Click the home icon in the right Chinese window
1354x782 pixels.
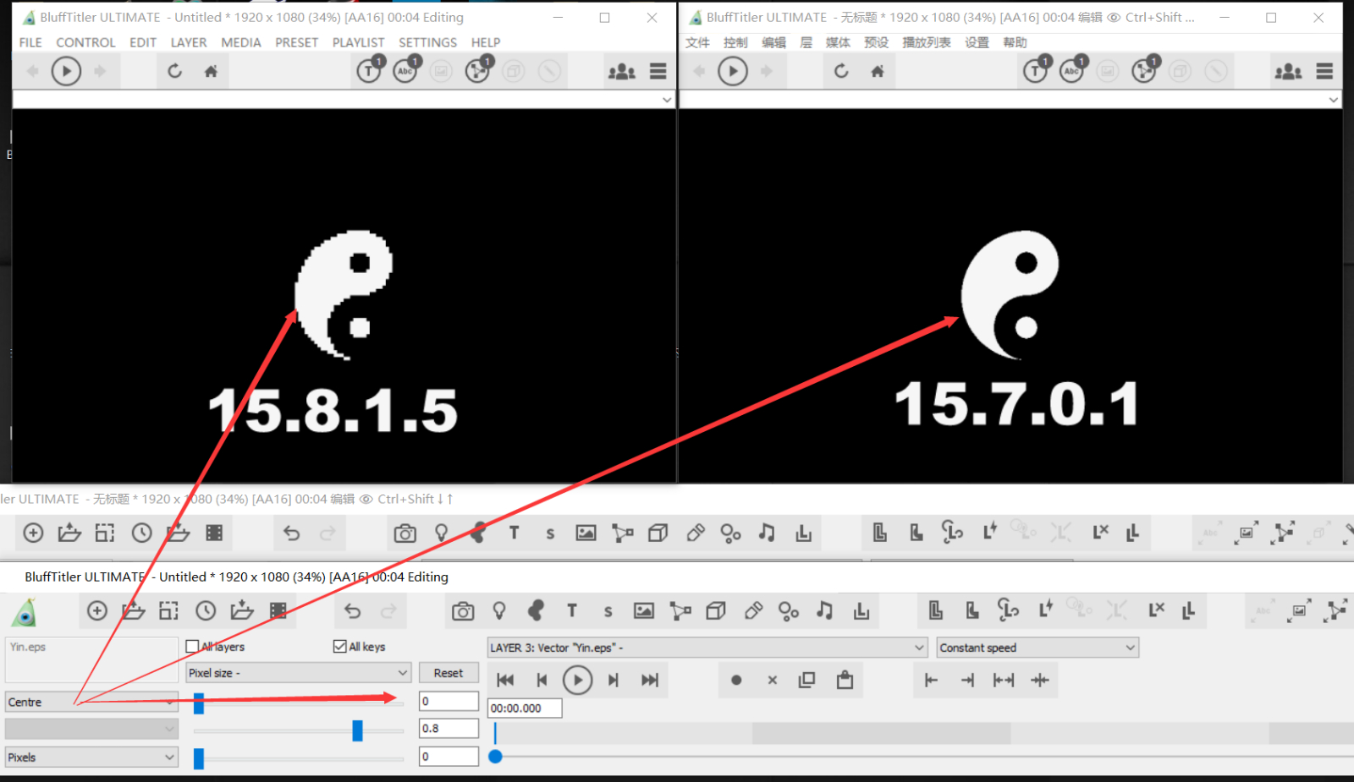click(x=878, y=71)
